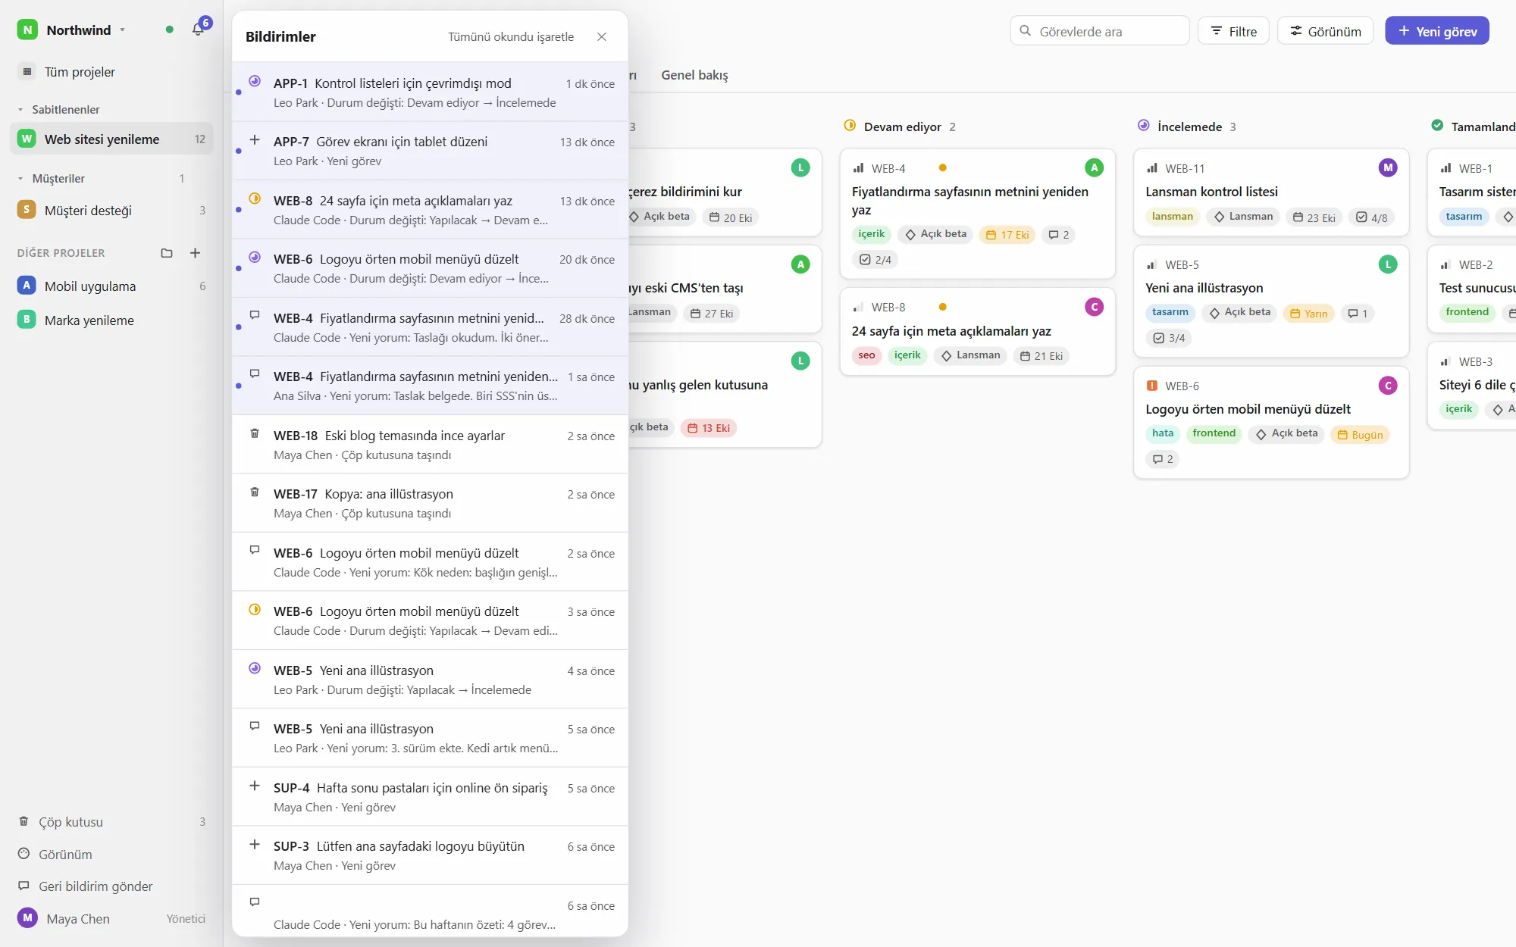The width and height of the screenshot is (1516, 947).
Task: Click 'Geri bildirim gönder' feedback icon
Action: [23, 886]
